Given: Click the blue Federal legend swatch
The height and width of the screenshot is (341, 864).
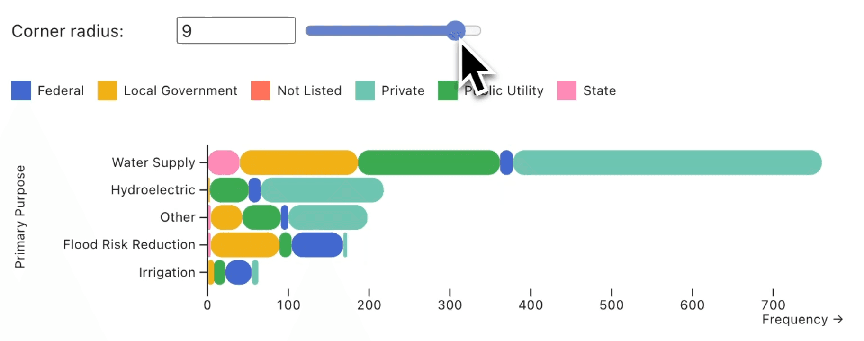Looking at the screenshot, I should pyautogui.click(x=21, y=90).
